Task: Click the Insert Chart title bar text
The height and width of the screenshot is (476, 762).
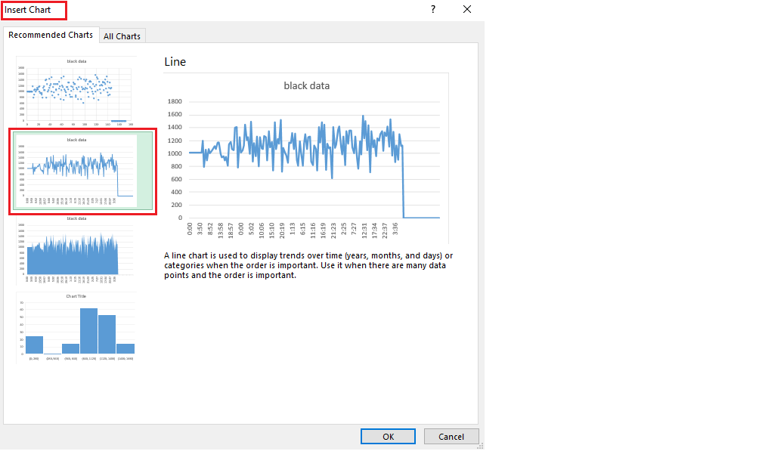Action: pos(28,10)
